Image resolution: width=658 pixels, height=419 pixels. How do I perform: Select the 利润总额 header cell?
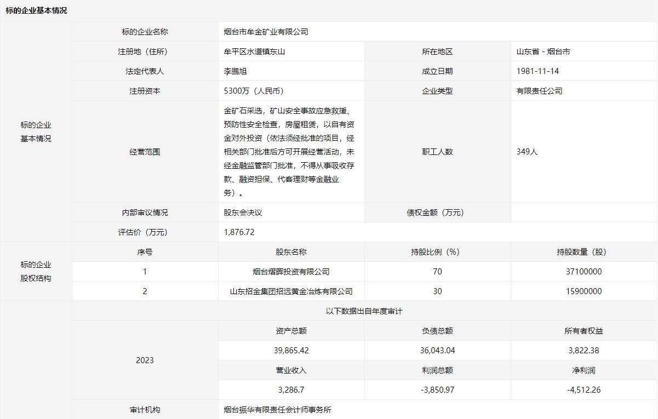click(437, 370)
